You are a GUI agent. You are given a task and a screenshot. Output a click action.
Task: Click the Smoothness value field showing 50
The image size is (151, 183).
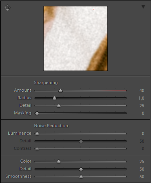142,177
